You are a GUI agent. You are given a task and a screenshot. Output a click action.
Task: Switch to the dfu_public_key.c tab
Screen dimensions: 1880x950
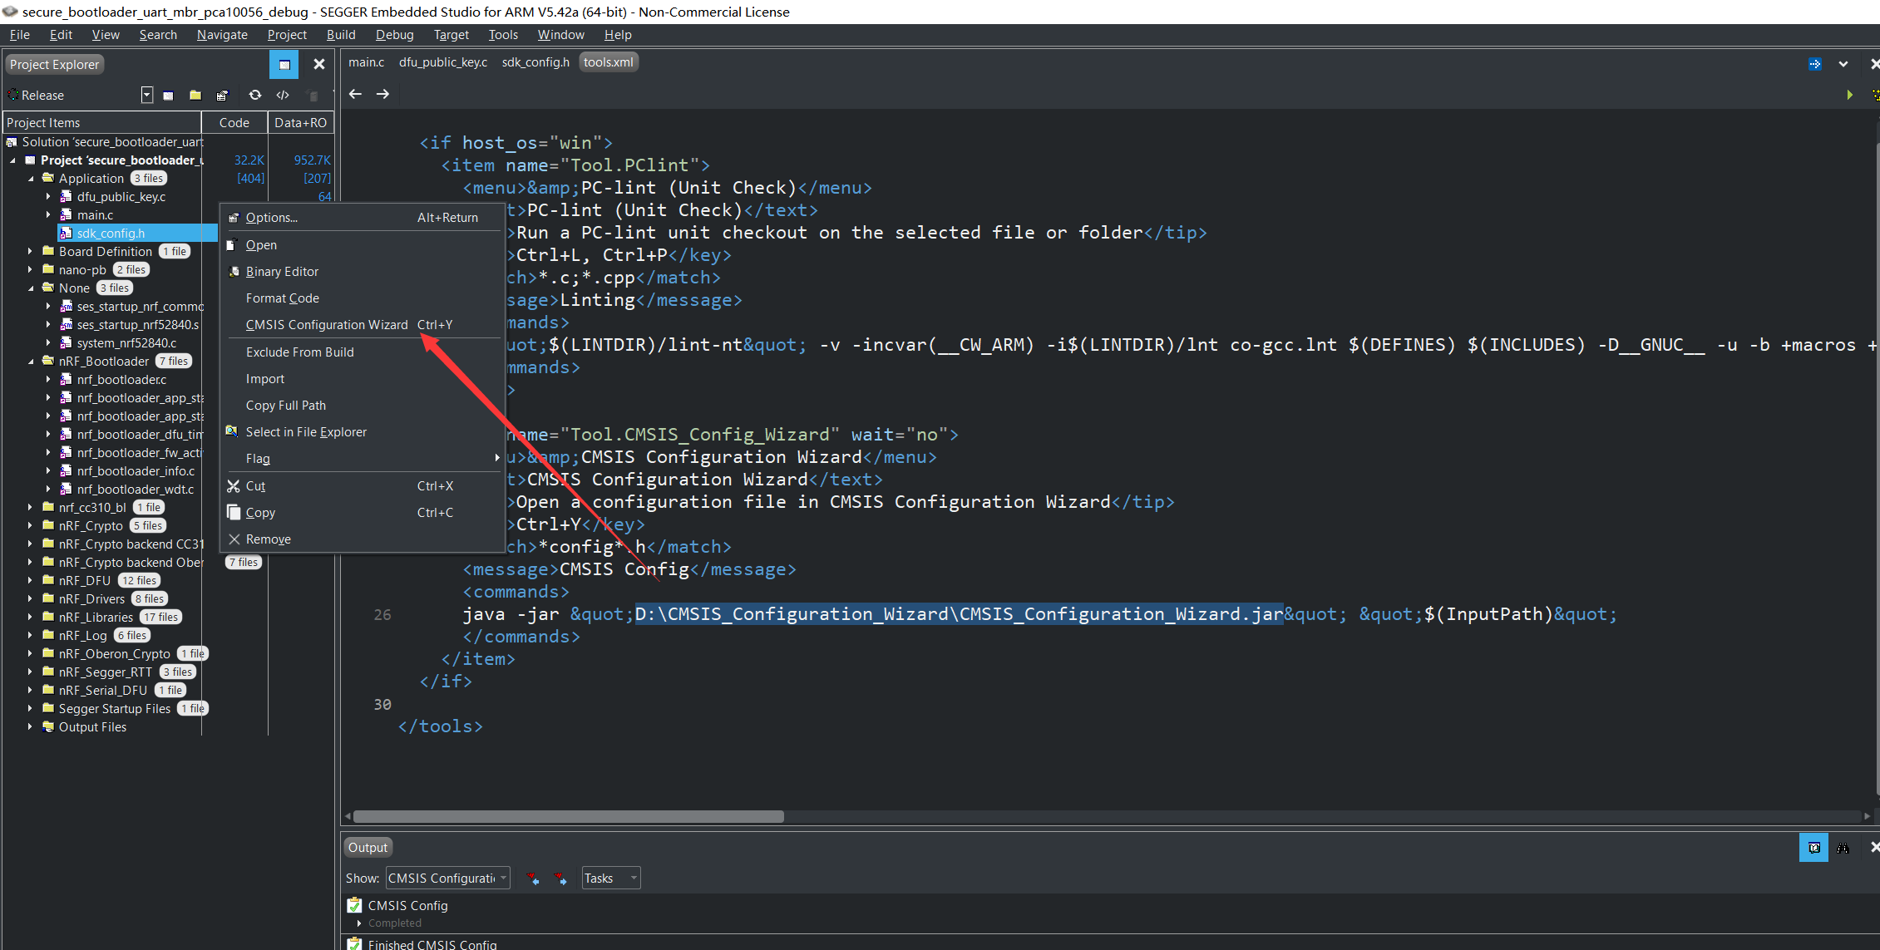[x=443, y=62]
